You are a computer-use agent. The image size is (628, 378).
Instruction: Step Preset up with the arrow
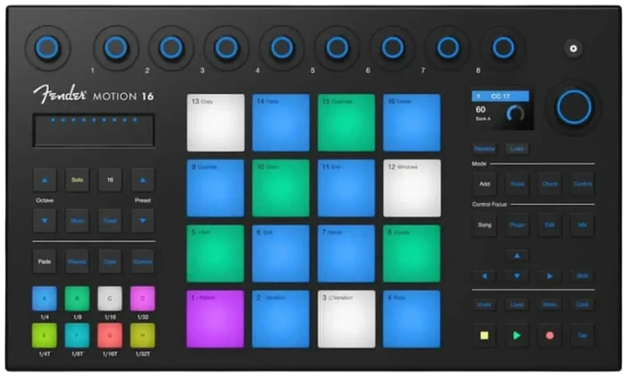[x=142, y=180]
